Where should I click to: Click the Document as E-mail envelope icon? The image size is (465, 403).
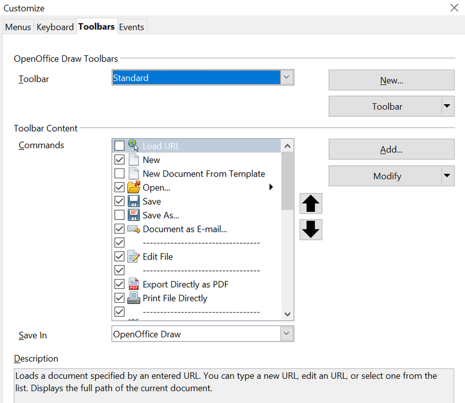click(133, 229)
